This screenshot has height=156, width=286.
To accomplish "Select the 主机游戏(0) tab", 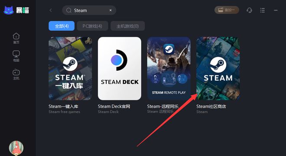I will [128, 26].
